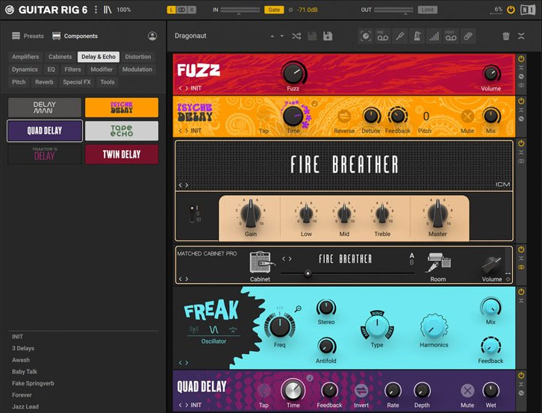Viewport: 542px width, 413px height.
Task: Click the shuffle presets icon
Action: click(x=296, y=36)
